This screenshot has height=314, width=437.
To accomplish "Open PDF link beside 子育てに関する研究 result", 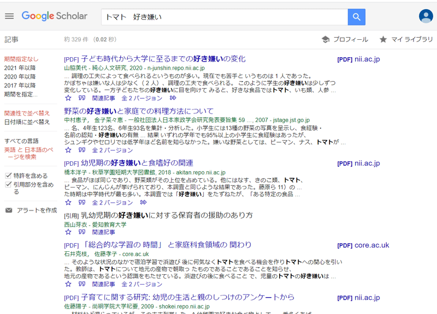I will [359, 298].
